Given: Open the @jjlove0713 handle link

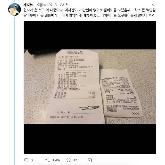Looking at the screenshot, I should pyautogui.click(x=47, y=5).
